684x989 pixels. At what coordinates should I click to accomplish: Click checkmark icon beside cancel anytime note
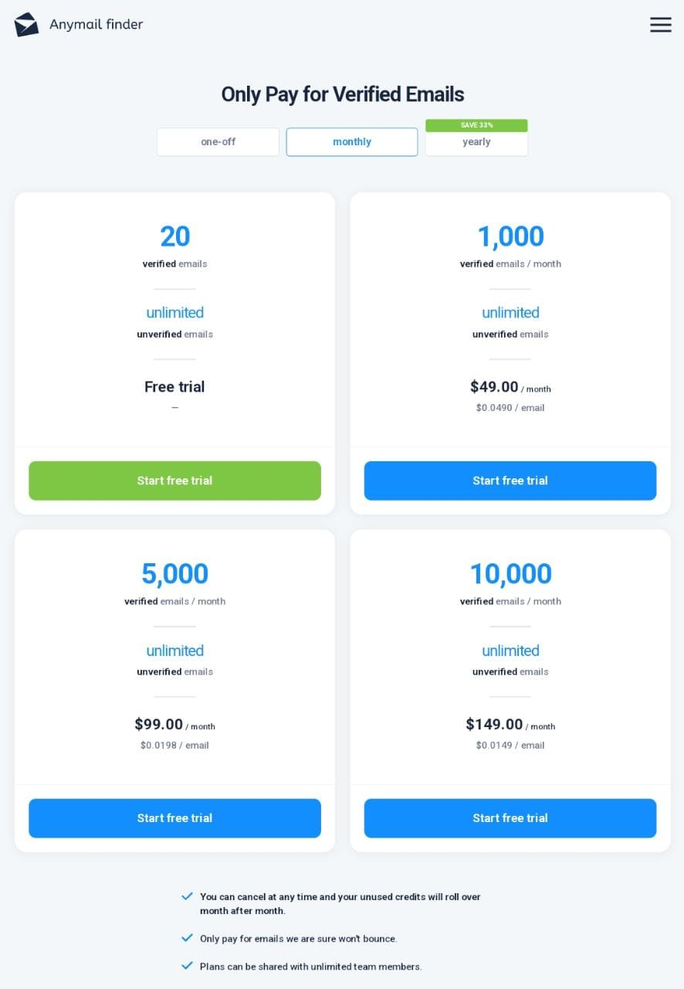[187, 896]
